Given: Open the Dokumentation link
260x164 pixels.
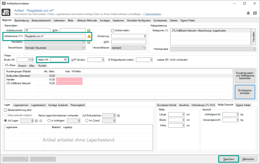Looking at the screenshot, I should click(x=153, y=14).
